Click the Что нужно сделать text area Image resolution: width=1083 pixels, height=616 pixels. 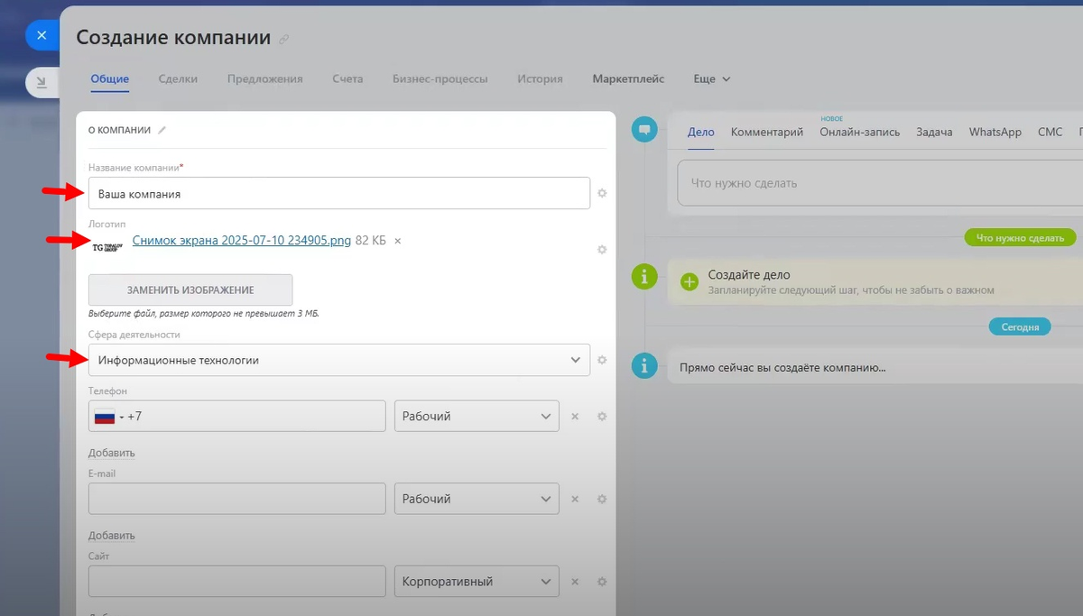(x=880, y=183)
